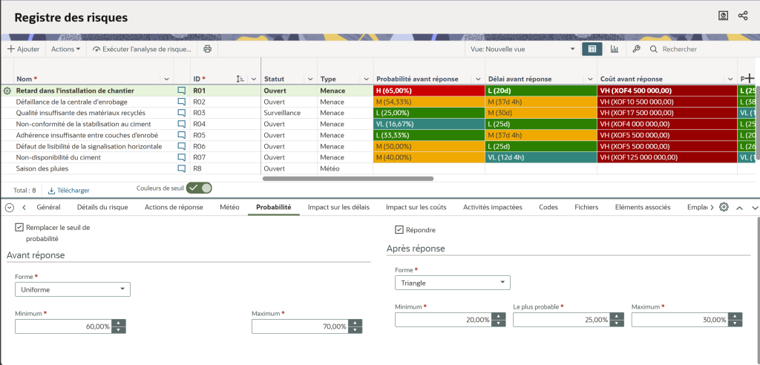Switch to the chart view icon
The width and height of the screenshot is (760, 365).
[615, 49]
